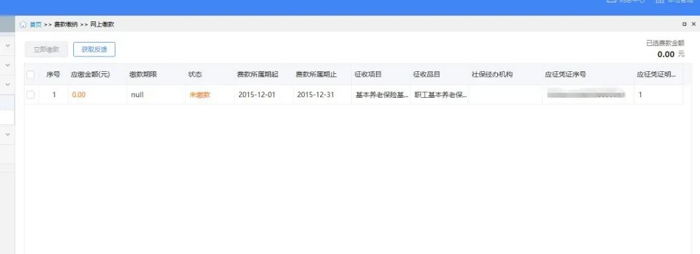The height and width of the screenshot is (254, 700).
Task: Click the 费款所属期止 column header
Action: coord(316,75)
